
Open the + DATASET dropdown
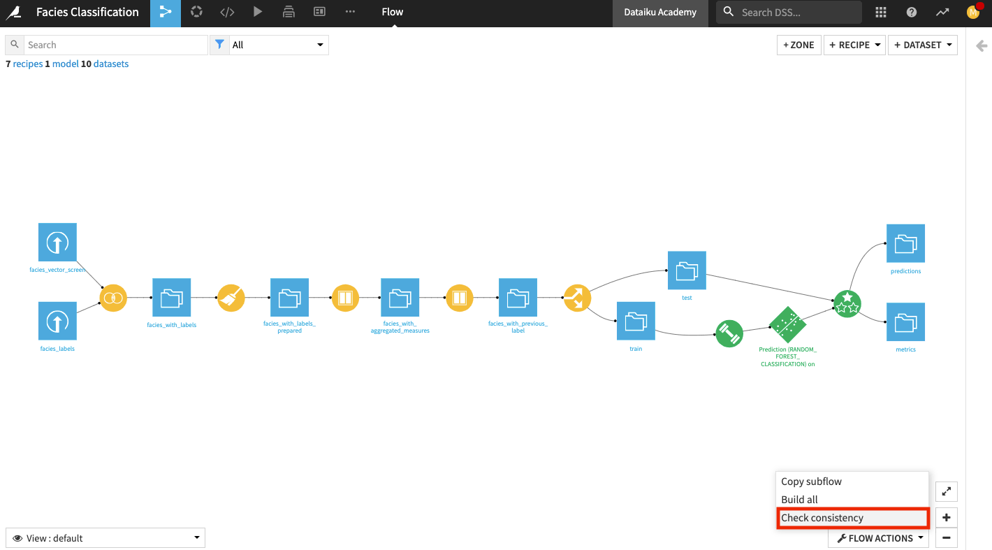click(923, 45)
